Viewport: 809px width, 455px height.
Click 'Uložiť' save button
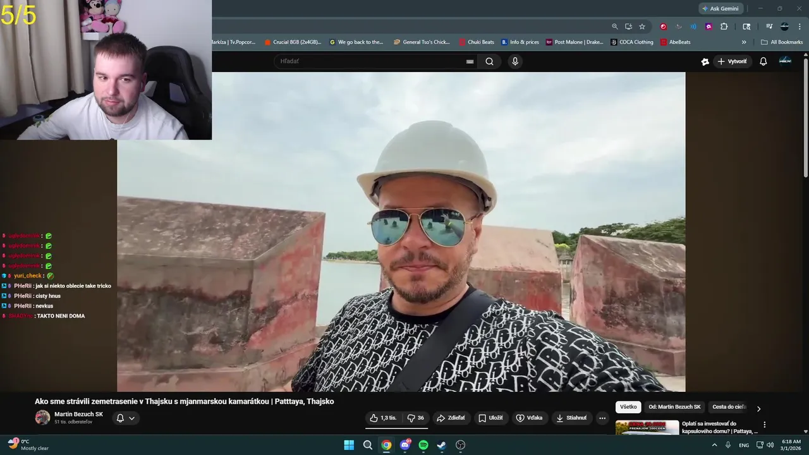pyautogui.click(x=490, y=418)
